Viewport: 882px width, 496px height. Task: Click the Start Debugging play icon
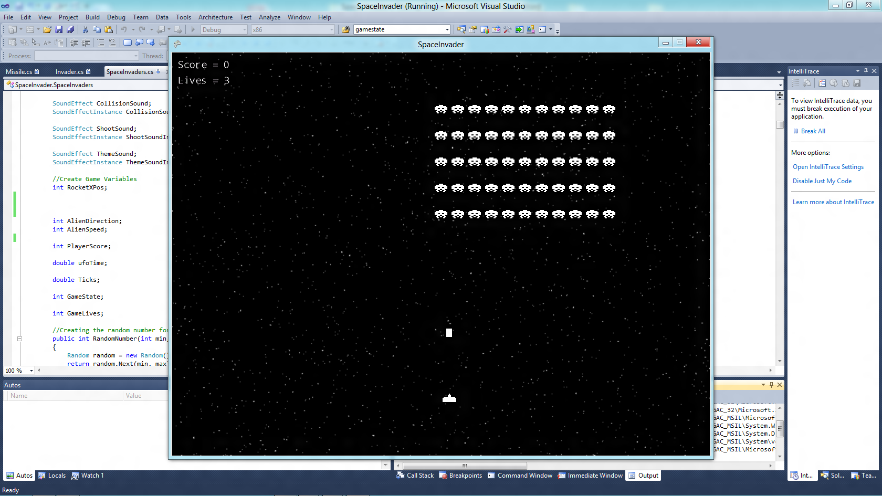coord(193,29)
